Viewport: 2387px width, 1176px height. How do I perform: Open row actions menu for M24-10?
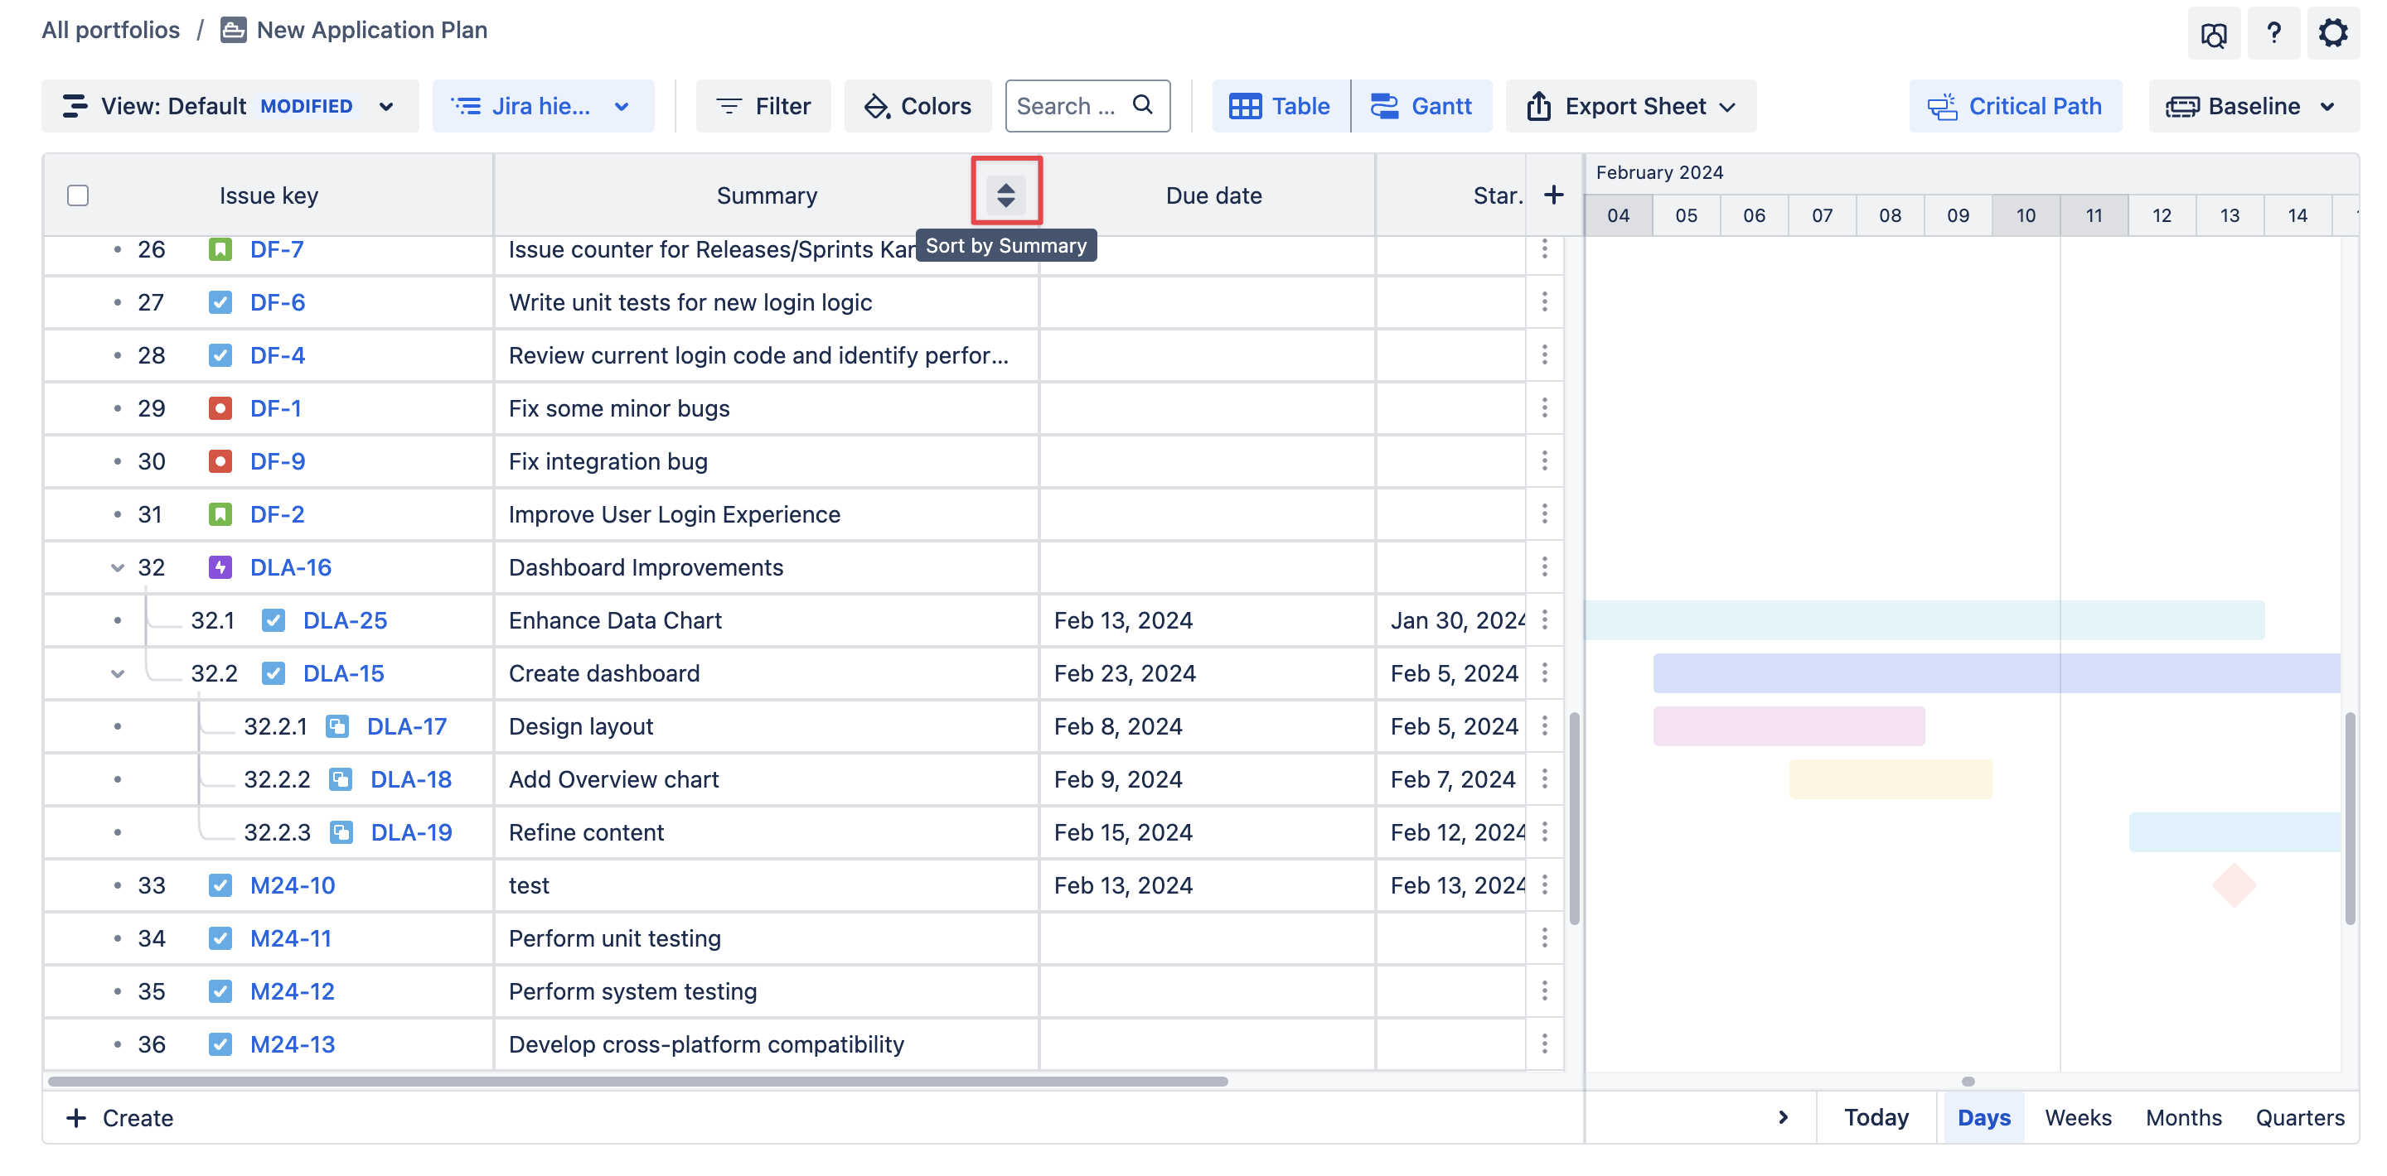[1544, 885]
